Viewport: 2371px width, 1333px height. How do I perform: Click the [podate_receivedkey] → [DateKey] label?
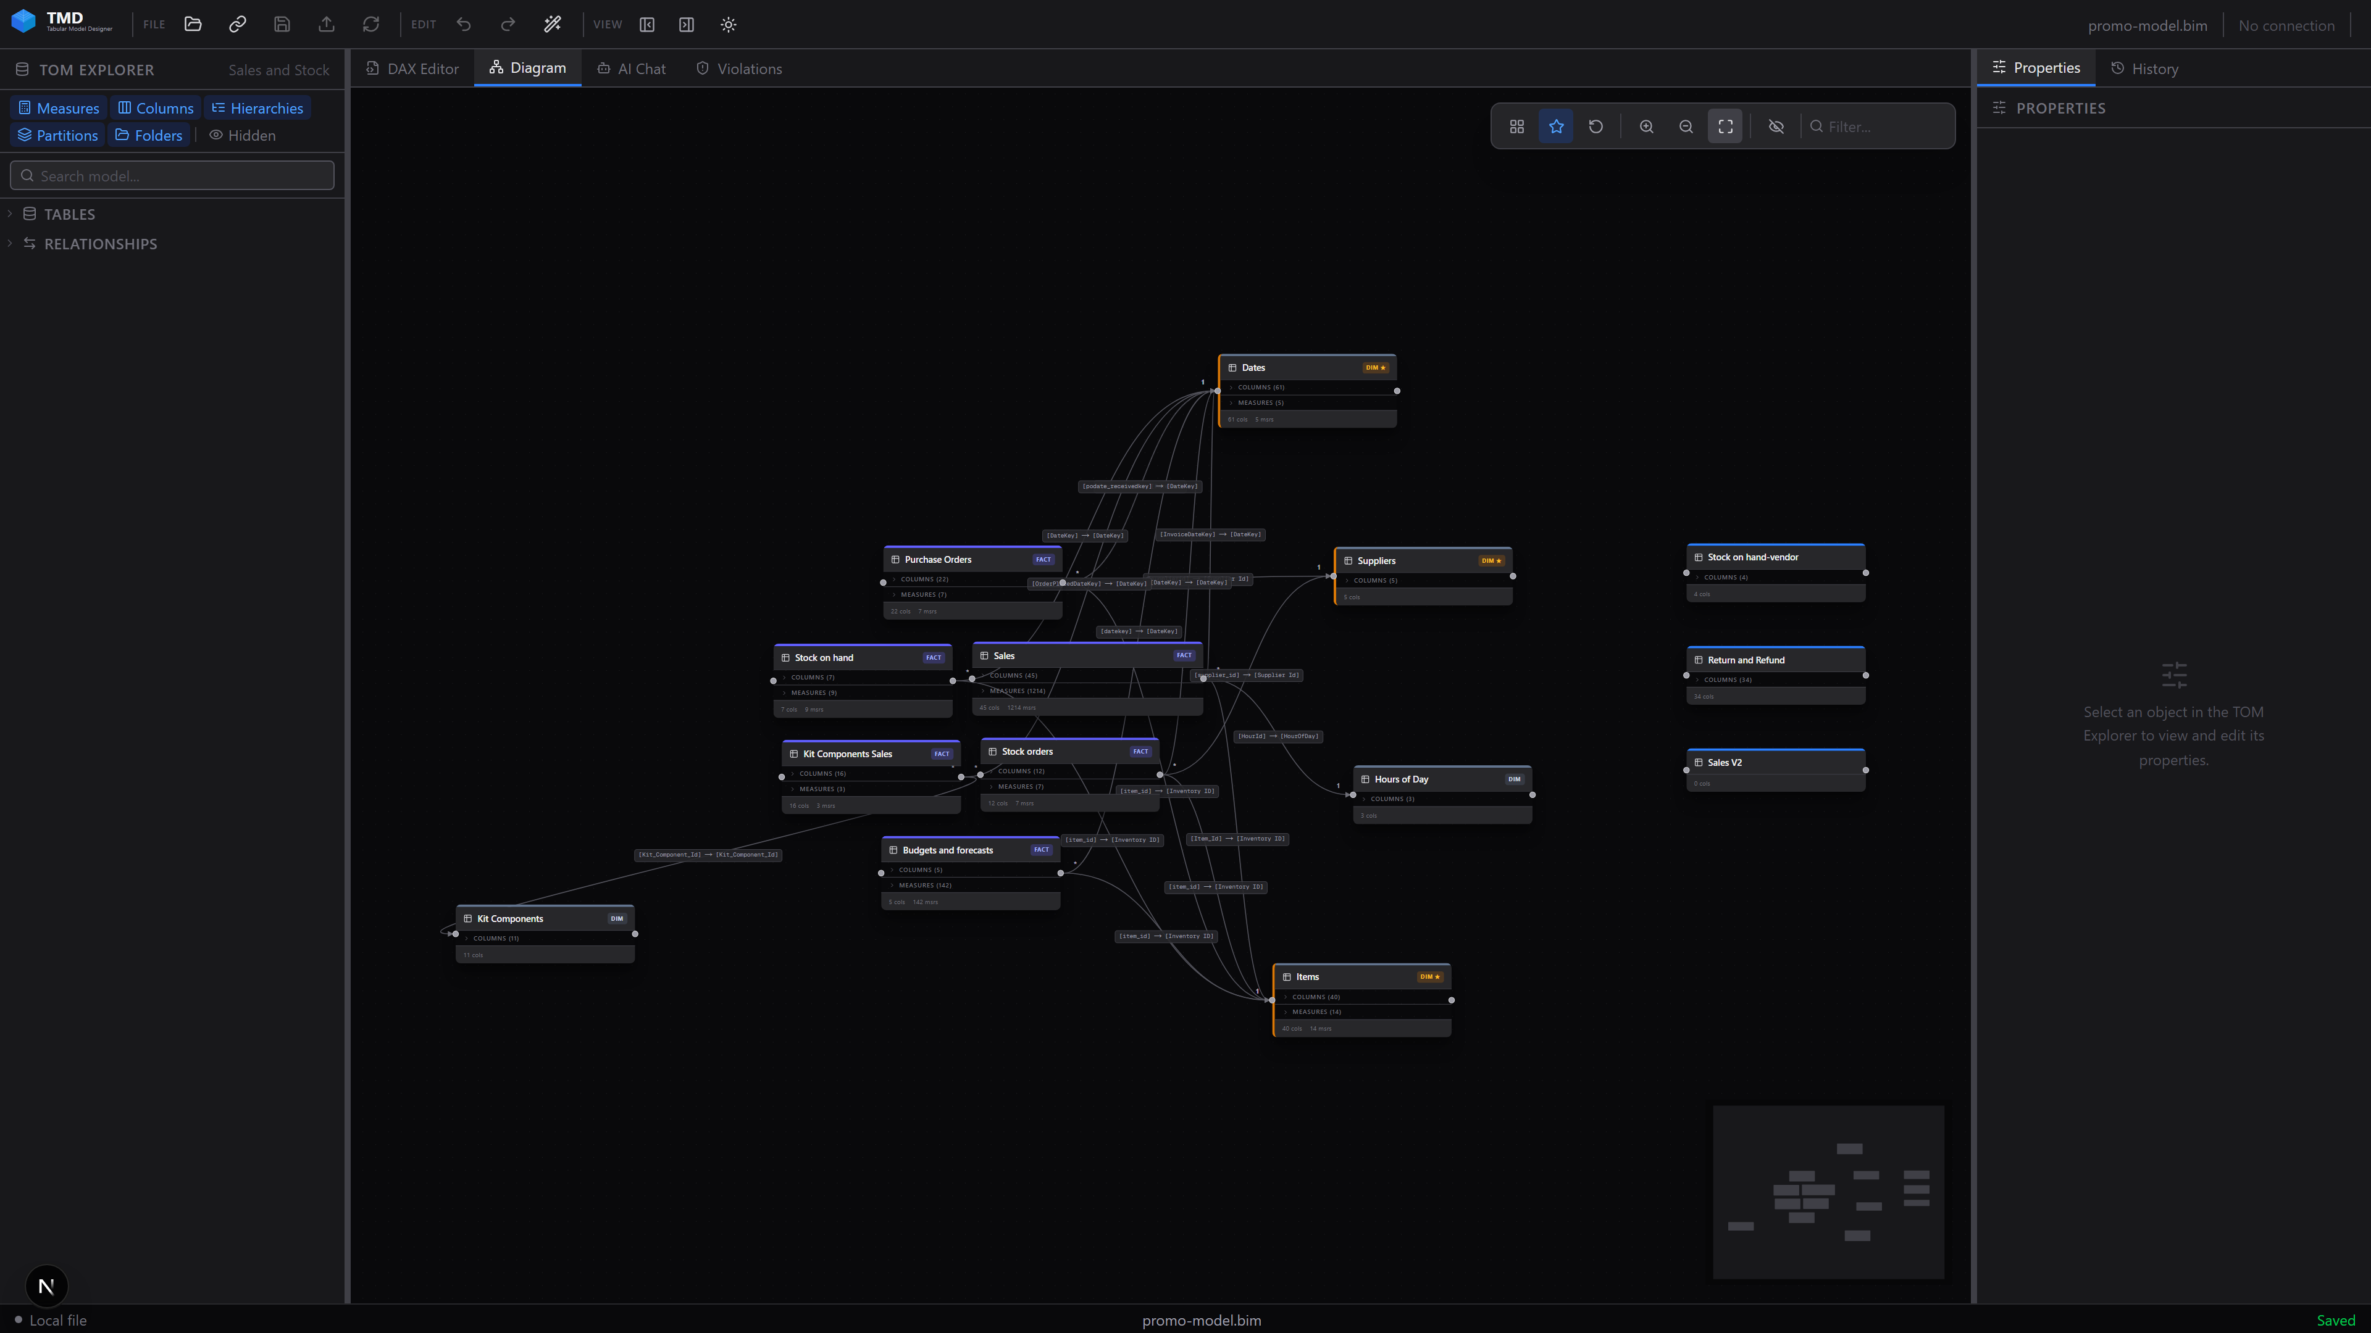1139,487
